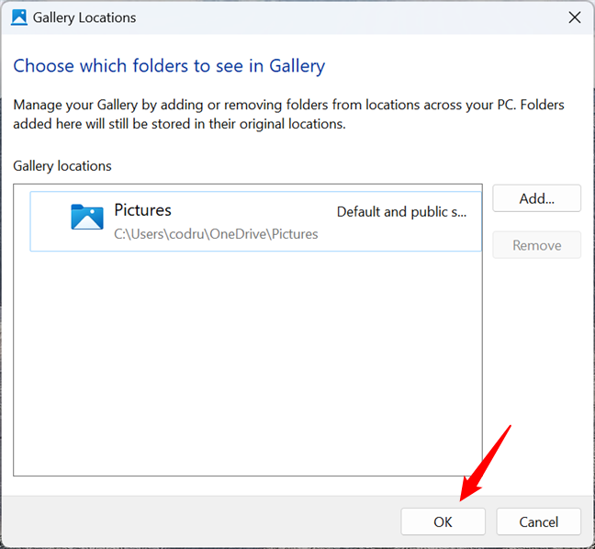This screenshot has width=595, height=549.
Task: Click 'stored in their original locations' text line
Action: pos(179,123)
